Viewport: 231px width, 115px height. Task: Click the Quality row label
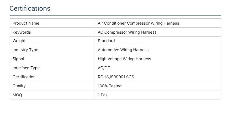19,86
